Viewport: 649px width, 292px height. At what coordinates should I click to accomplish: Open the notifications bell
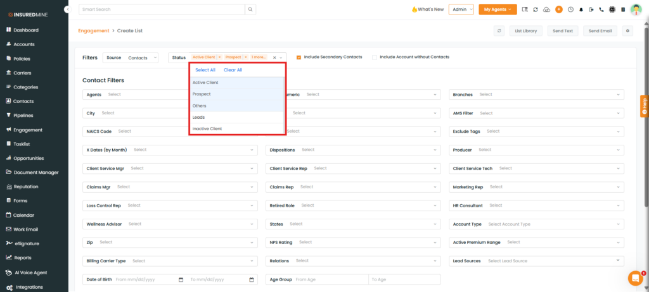click(581, 9)
